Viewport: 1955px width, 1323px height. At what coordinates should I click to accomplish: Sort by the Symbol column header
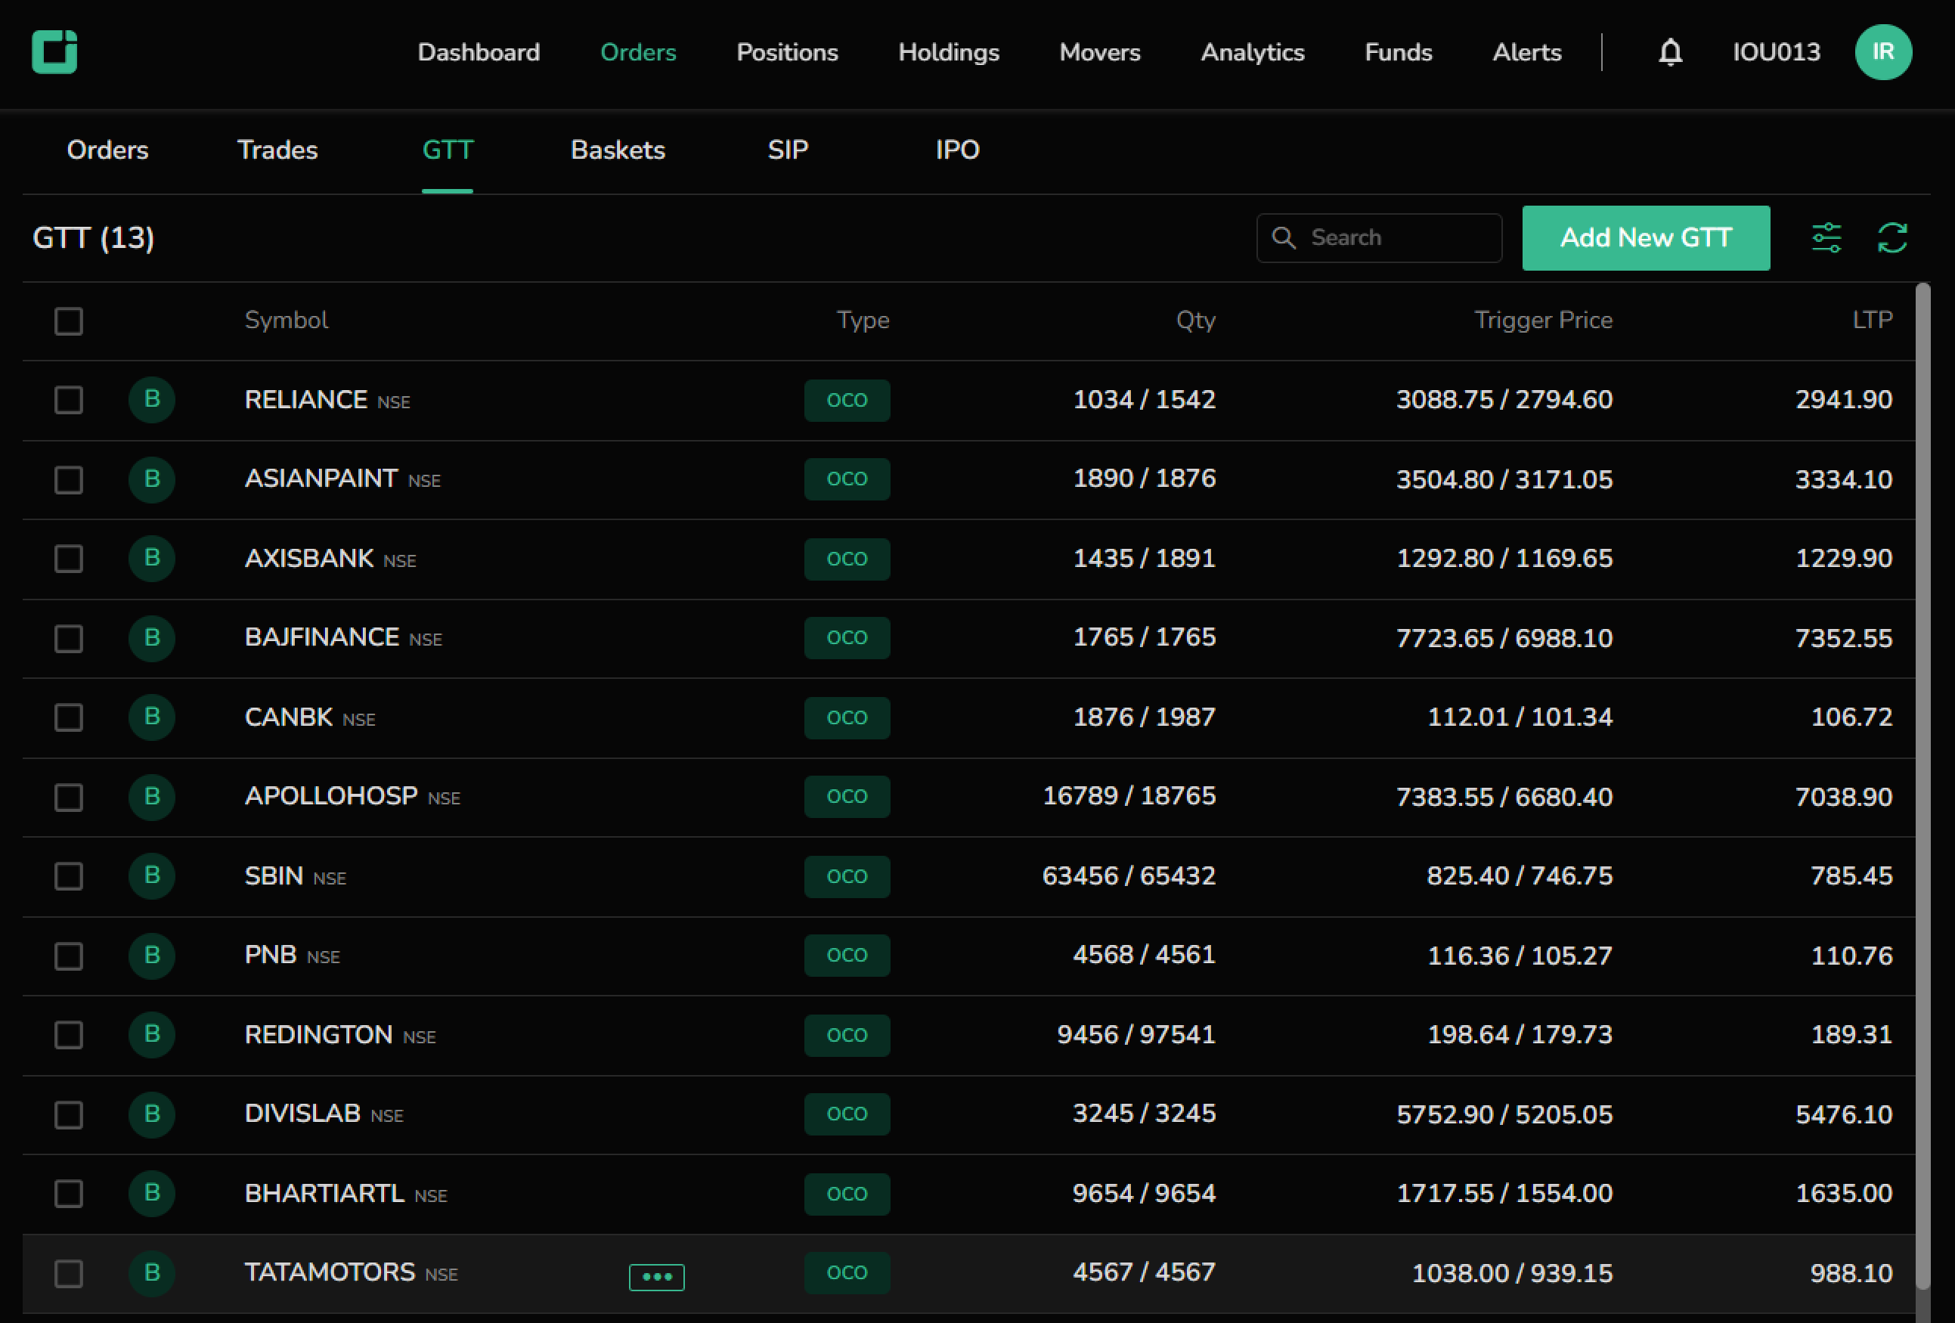[x=286, y=321]
